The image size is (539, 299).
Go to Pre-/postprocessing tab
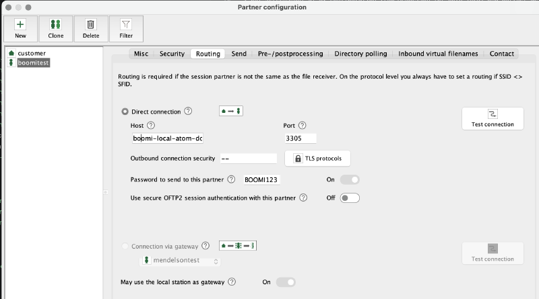(290, 54)
